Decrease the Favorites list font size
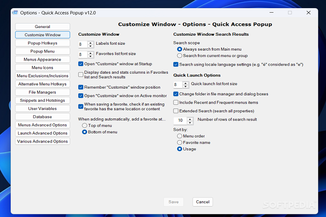Screen dimensions: 326x217 point(91,56)
